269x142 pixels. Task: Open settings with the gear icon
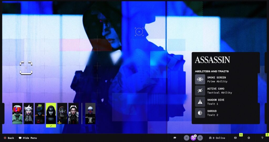point(249,138)
